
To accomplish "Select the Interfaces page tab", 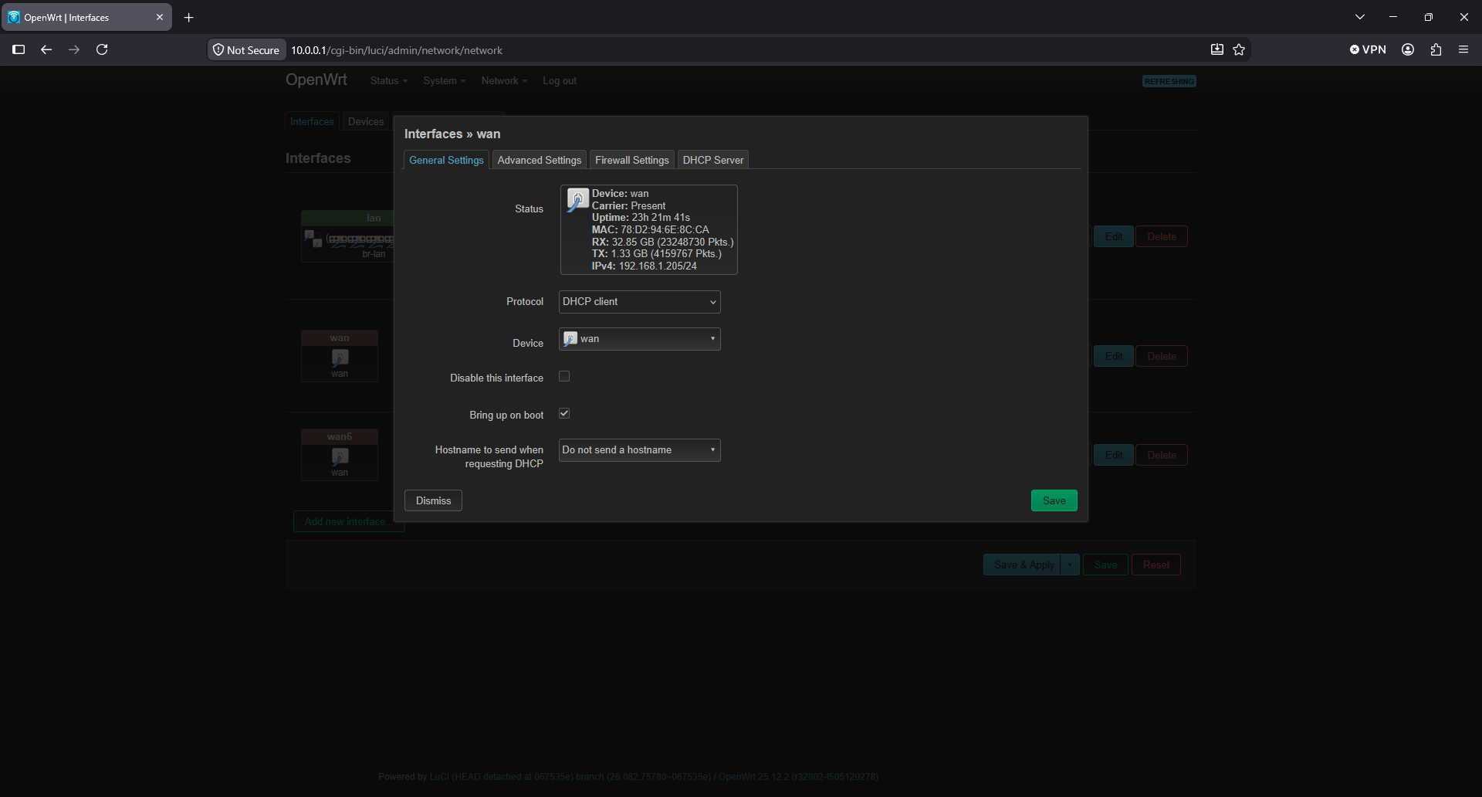I will click(x=312, y=121).
